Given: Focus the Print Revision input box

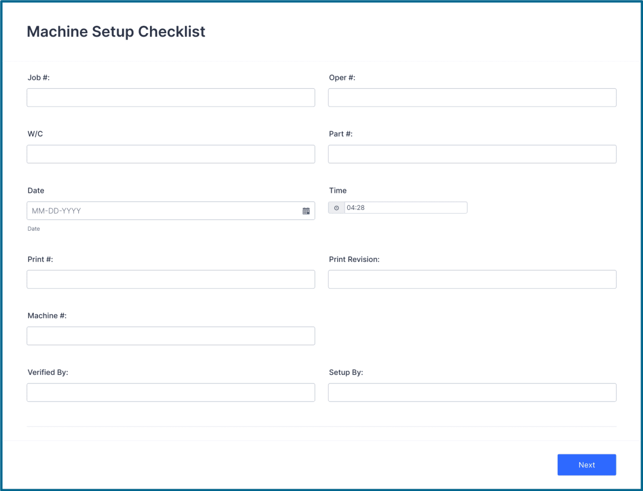Looking at the screenshot, I should pos(472,279).
